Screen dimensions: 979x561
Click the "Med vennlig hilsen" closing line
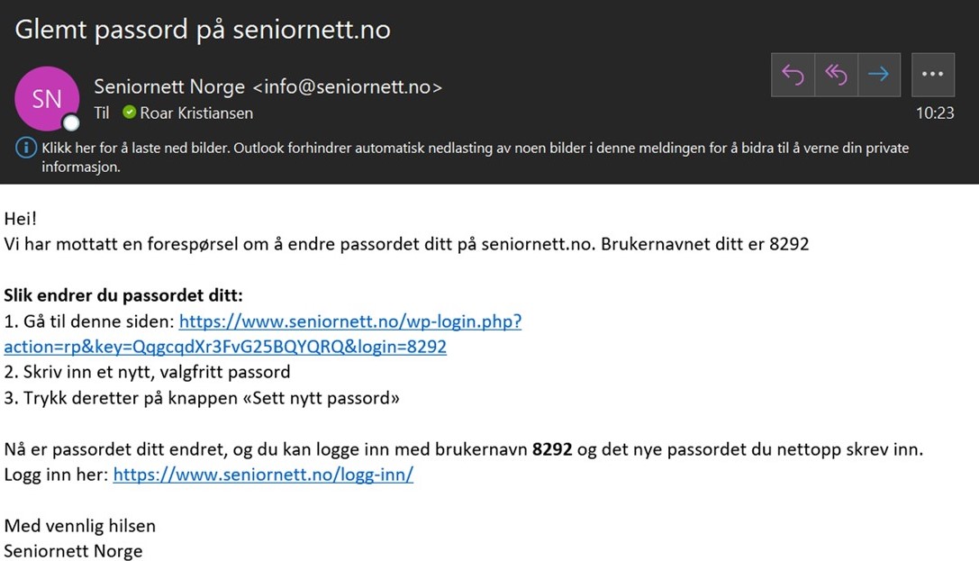point(80,525)
